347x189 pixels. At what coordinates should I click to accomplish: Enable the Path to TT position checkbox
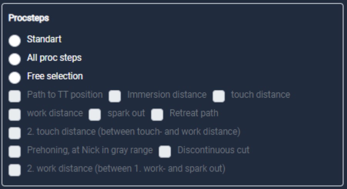(15, 96)
